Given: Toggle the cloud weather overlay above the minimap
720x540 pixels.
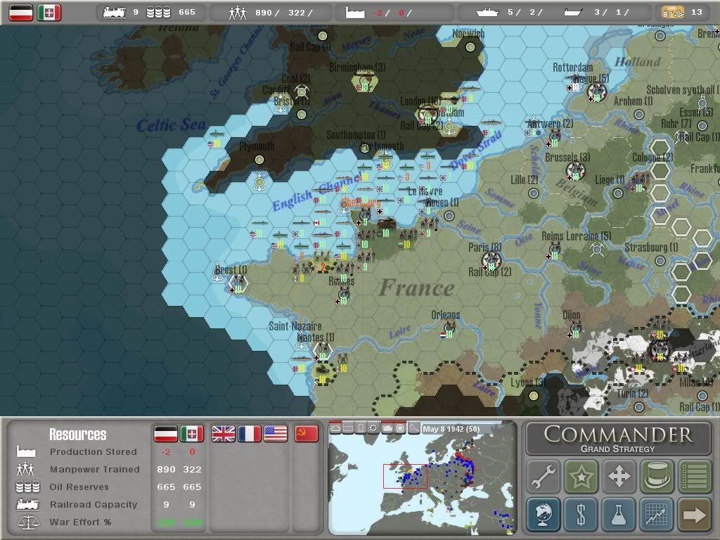Looking at the screenshot, I should point(335,428).
